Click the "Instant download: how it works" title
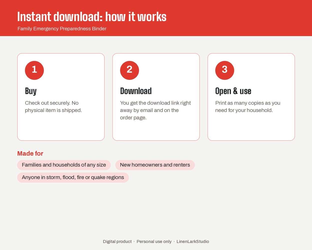The height and width of the screenshot is (250, 312). point(92,17)
